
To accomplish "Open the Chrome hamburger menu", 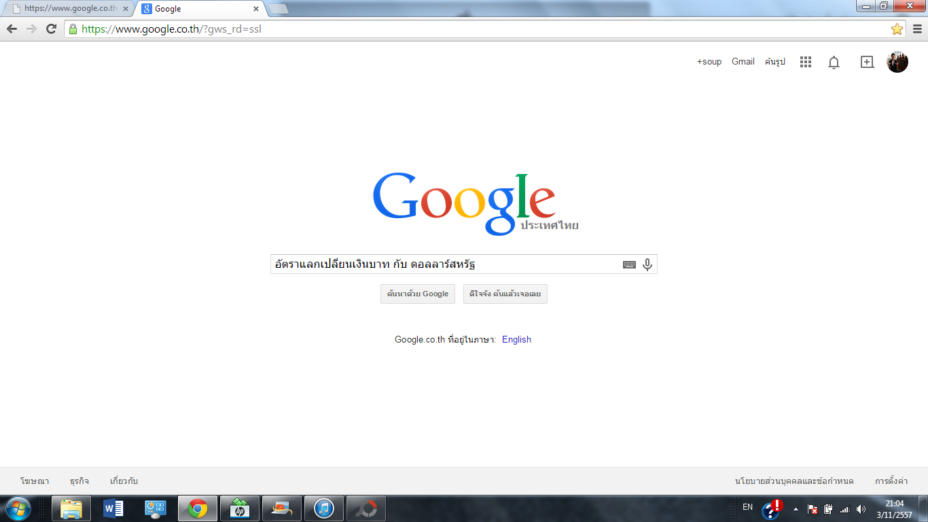I will [x=917, y=29].
